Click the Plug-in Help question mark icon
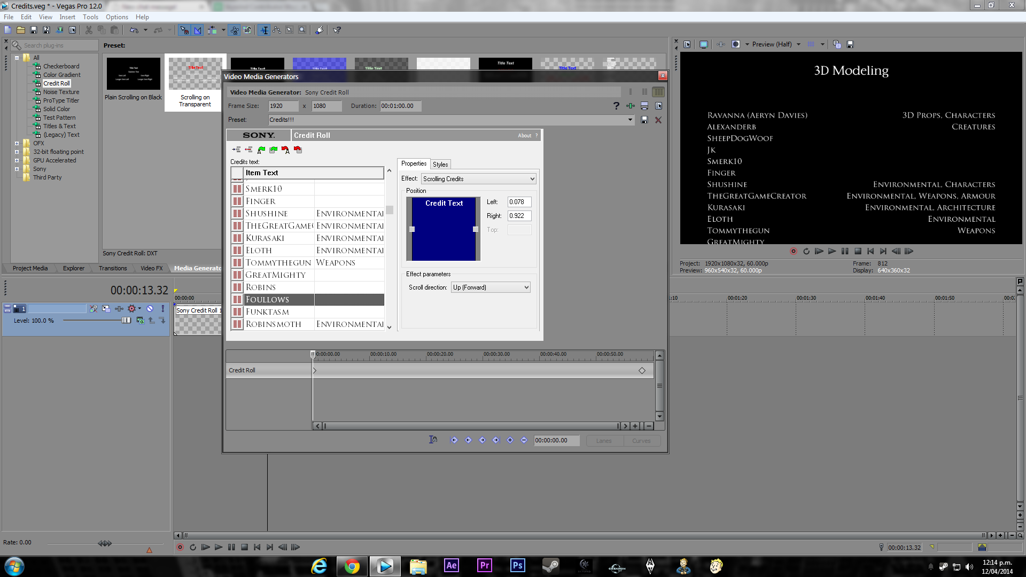Viewport: 1026px width, 577px height. (x=616, y=106)
